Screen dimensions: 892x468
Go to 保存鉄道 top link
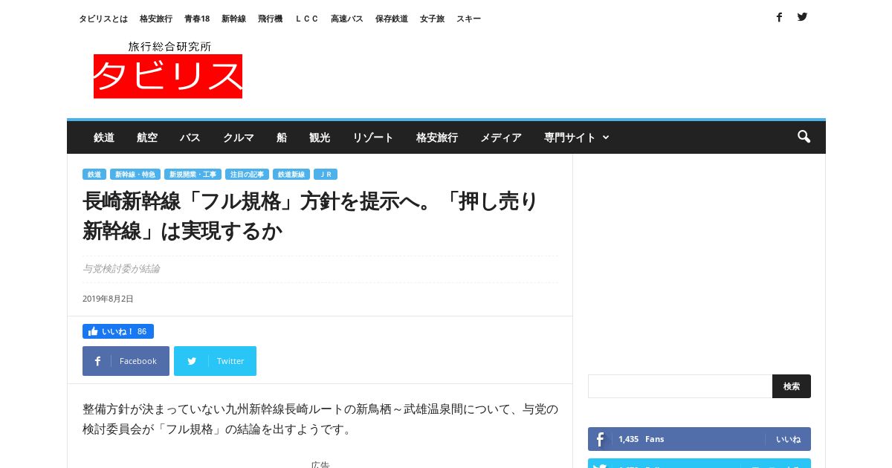click(x=392, y=19)
